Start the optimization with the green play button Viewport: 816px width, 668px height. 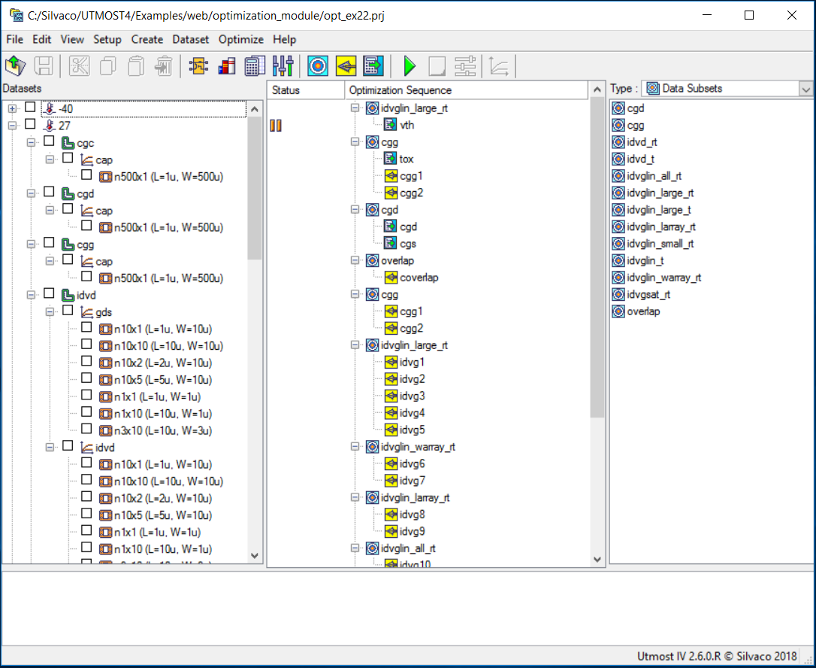click(x=410, y=66)
